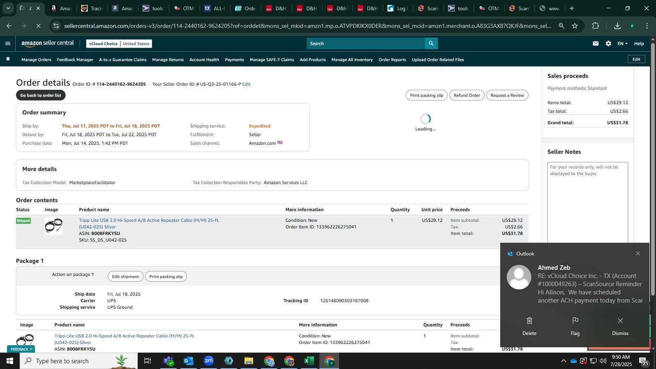Open the vCloud Choice account switcher
The width and height of the screenshot is (656, 369).
pos(119,43)
